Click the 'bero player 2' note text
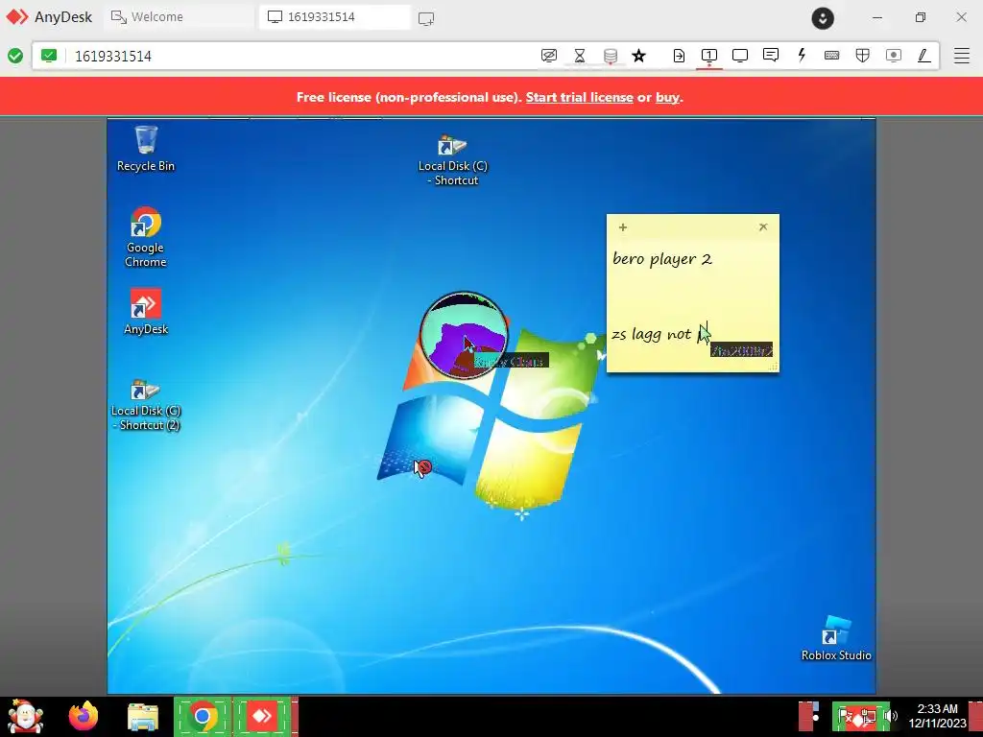This screenshot has height=737, width=983. (x=662, y=259)
